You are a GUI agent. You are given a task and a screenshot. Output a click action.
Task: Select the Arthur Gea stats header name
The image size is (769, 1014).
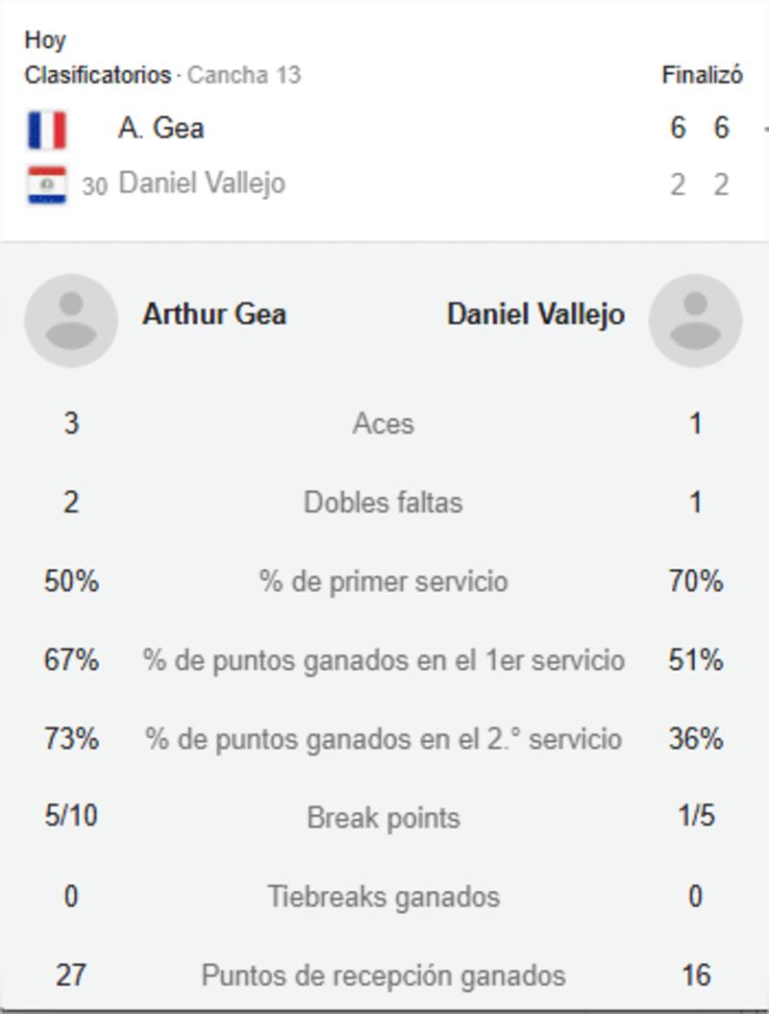213,314
